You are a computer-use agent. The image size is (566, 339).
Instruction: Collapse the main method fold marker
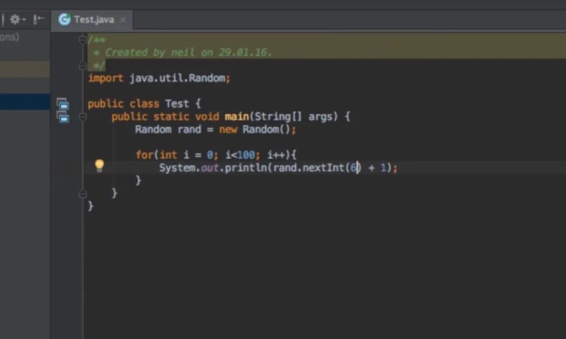click(x=83, y=117)
